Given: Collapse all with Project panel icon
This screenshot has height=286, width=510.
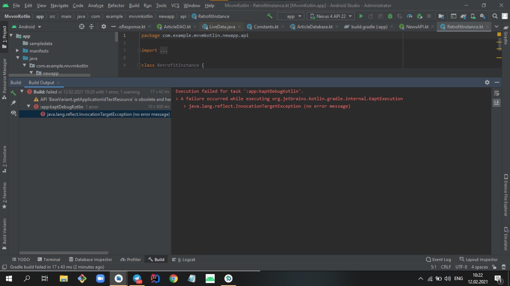Looking at the screenshot, I should pos(91,27).
